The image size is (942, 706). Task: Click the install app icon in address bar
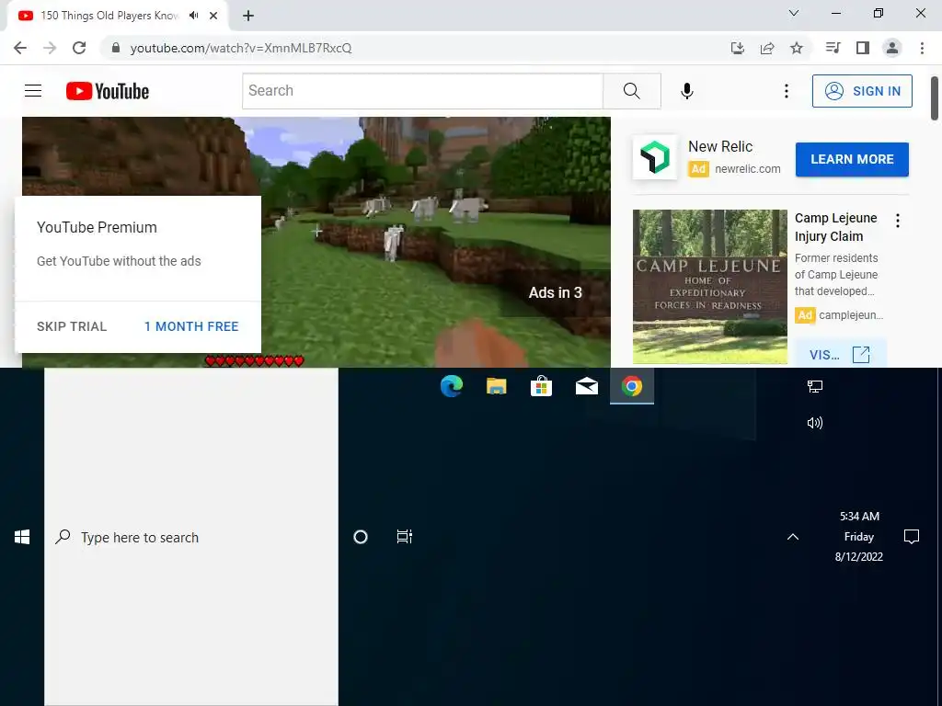pyautogui.click(x=737, y=48)
